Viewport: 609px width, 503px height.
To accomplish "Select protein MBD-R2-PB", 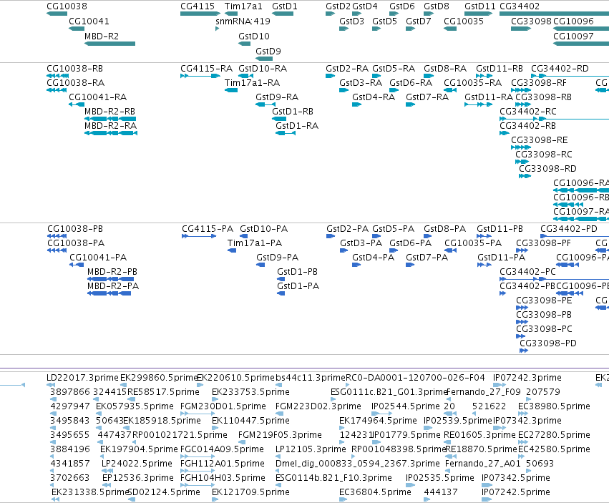I will tap(112, 272).
